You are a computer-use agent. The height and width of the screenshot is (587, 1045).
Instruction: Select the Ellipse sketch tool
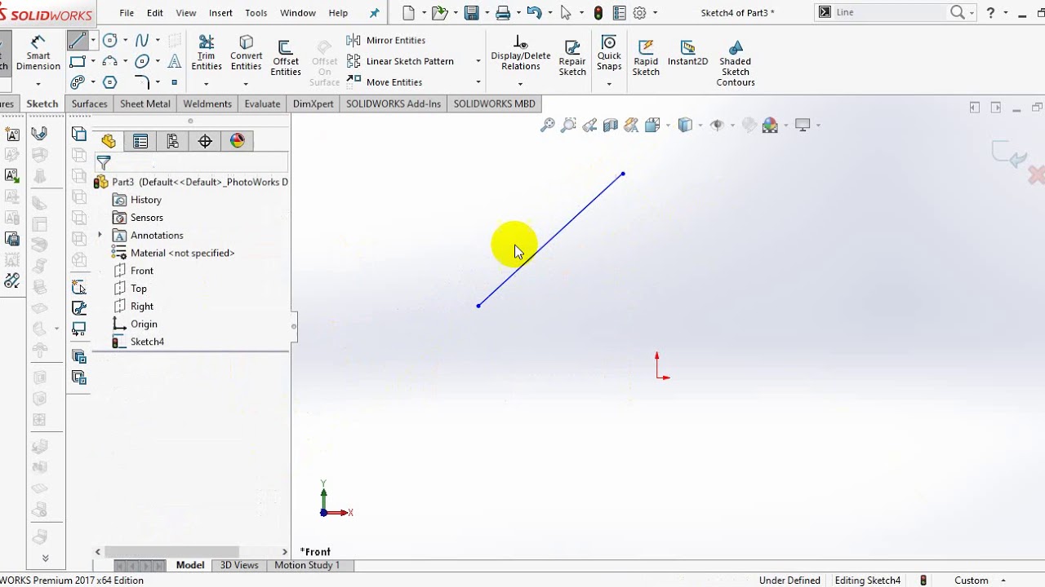coord(143,61)
